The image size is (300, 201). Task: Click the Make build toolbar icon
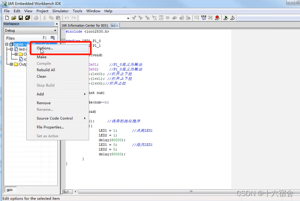click(204, 18)
